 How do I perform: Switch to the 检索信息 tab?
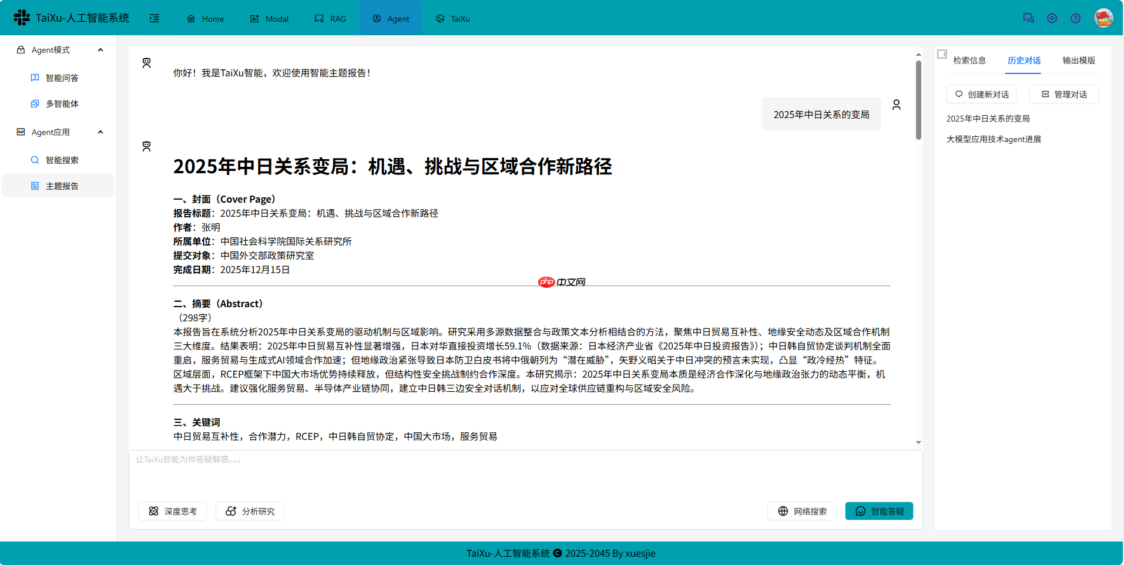coord(969,60)
